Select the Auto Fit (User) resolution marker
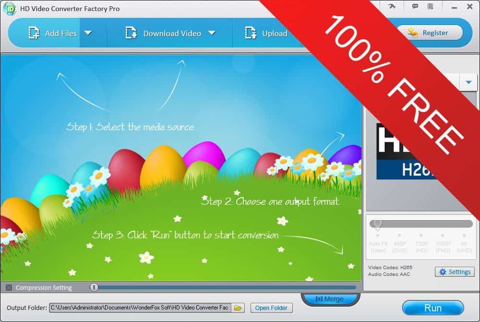The width and height of the screenshot is (480, 322). pos(378,244)
